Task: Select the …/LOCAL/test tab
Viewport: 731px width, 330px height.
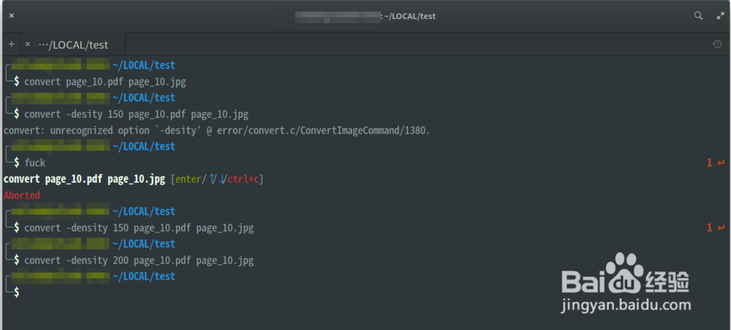Action: pyautogui.click(x=73, y=45)
